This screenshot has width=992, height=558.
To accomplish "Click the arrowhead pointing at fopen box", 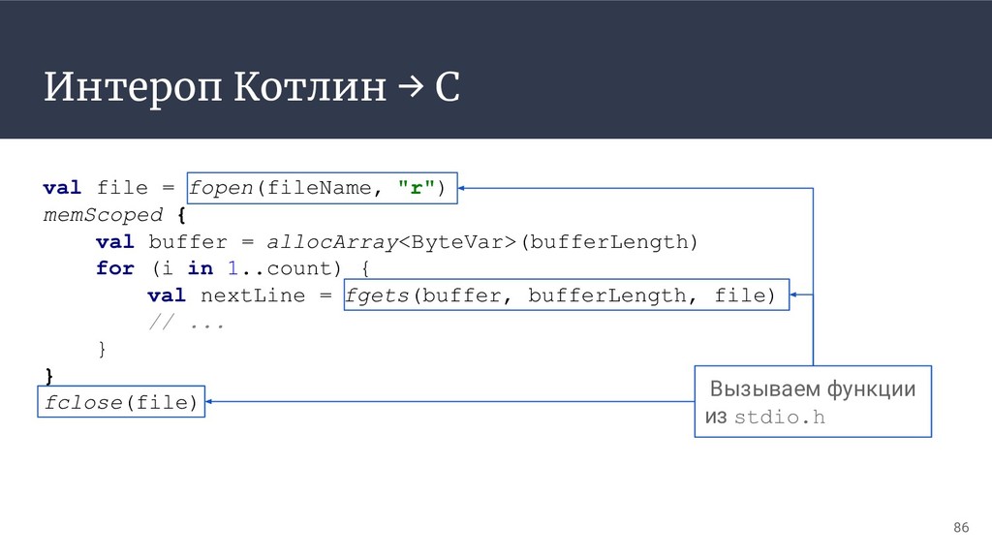I will click(461, 188).
